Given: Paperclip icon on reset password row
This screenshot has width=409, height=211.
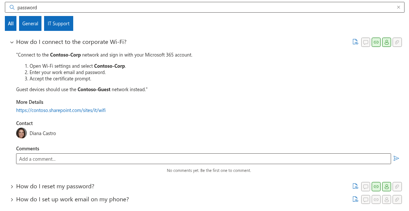Looking at the screenshot, I should (x=397, y=186).
